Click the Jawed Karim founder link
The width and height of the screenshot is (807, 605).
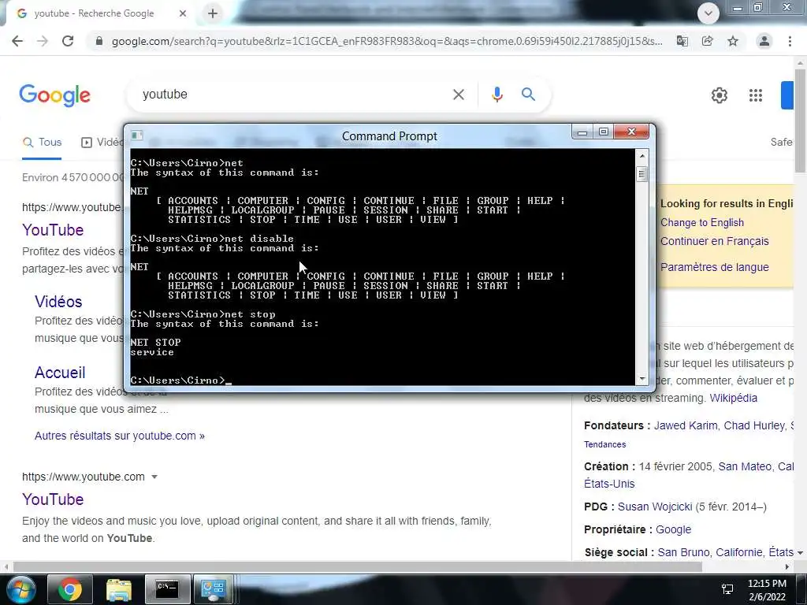click(686, 426)
